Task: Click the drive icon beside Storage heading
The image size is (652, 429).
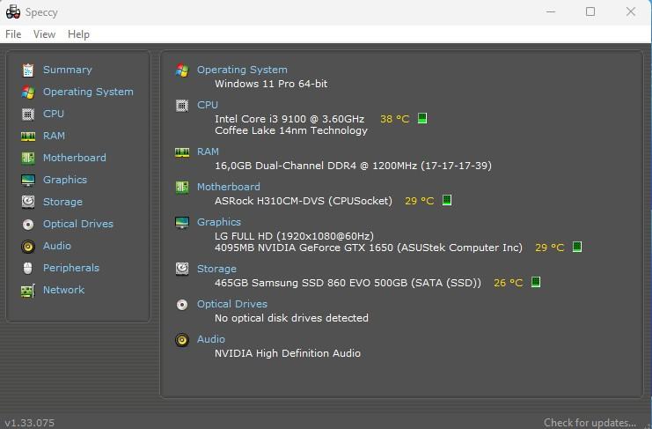Action: coord(182,269)
